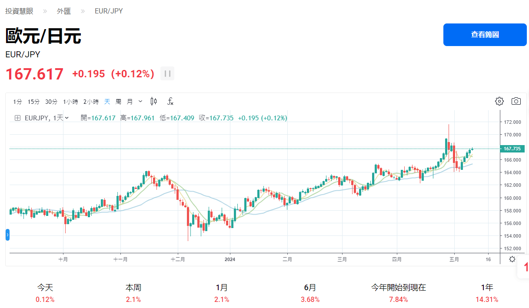Open the candlestick chart style selector
Image resolution: width=529 pixels, height=308 pixels.
click(153, 101)
